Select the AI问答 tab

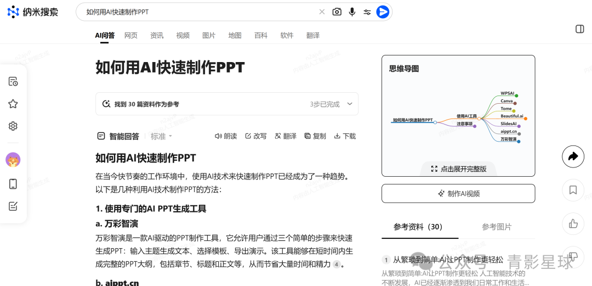[x=105, y=36]
